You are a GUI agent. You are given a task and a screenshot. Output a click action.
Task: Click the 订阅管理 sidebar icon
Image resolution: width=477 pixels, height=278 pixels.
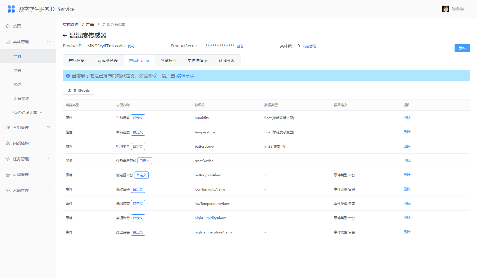coord(8,175)
